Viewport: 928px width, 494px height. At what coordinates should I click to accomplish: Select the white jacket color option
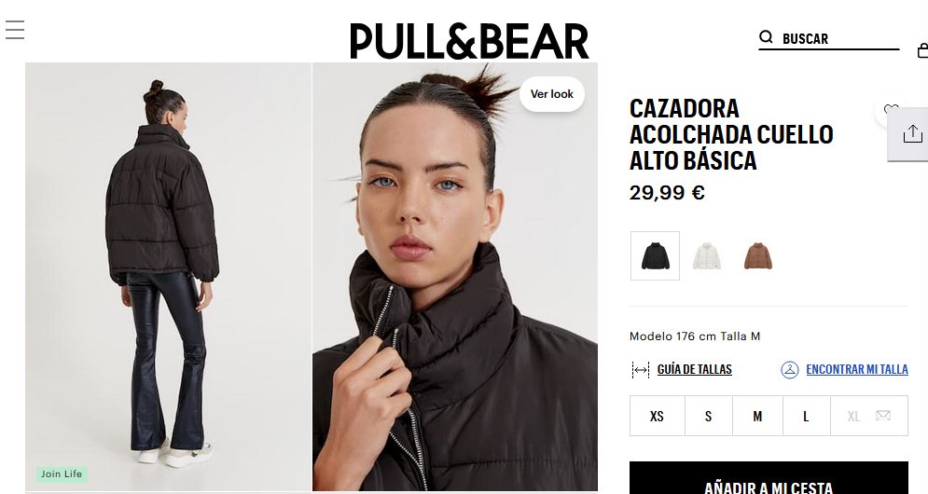coord(707,255)
